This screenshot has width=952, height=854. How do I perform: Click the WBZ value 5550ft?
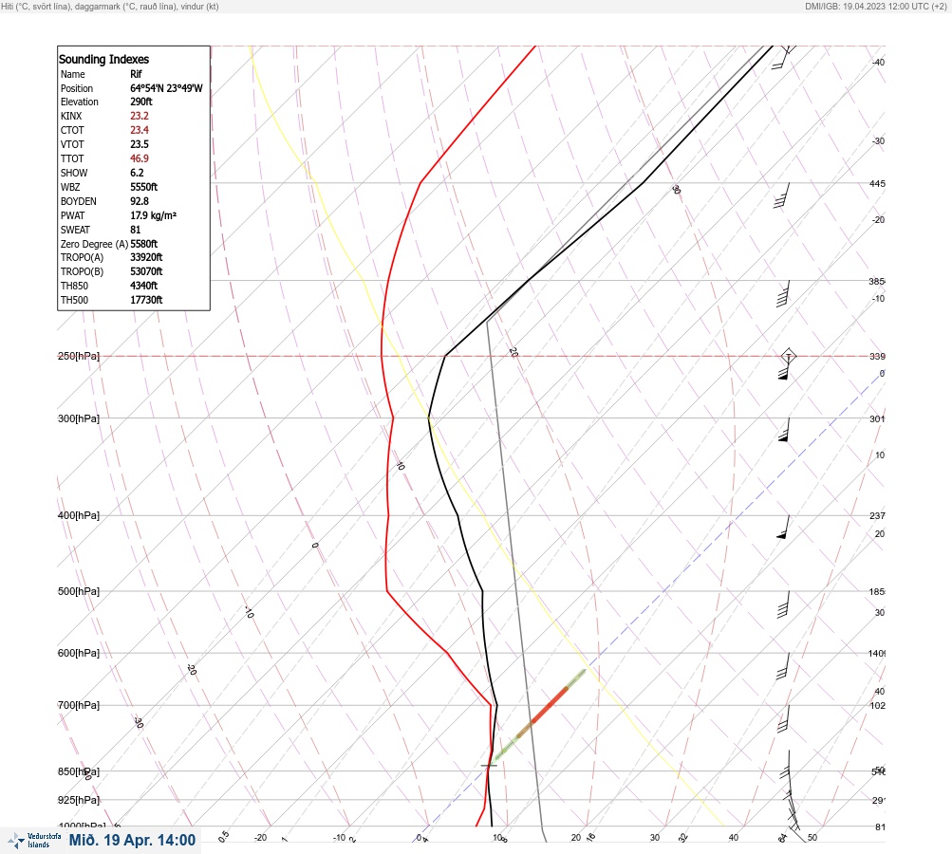[x=144, y=187]
